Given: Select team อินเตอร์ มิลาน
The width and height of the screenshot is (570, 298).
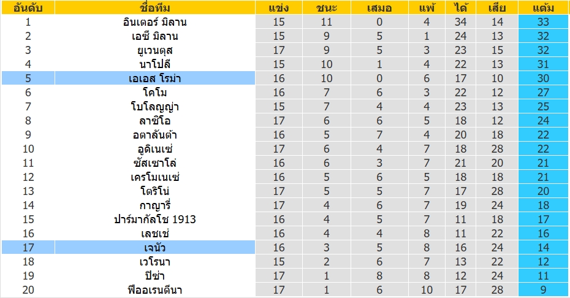Looking at the screenshot, I should 154,22.
